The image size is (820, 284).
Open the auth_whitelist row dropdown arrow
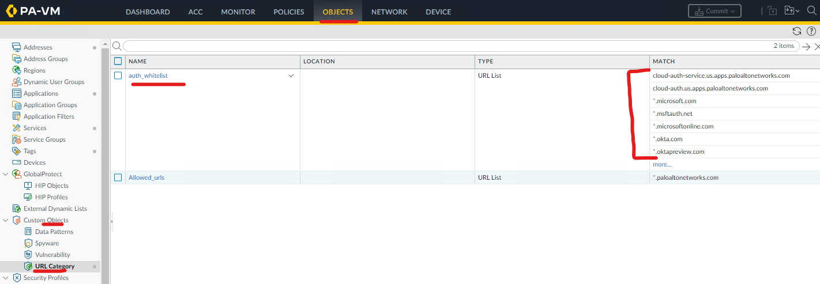click(291, 76)
